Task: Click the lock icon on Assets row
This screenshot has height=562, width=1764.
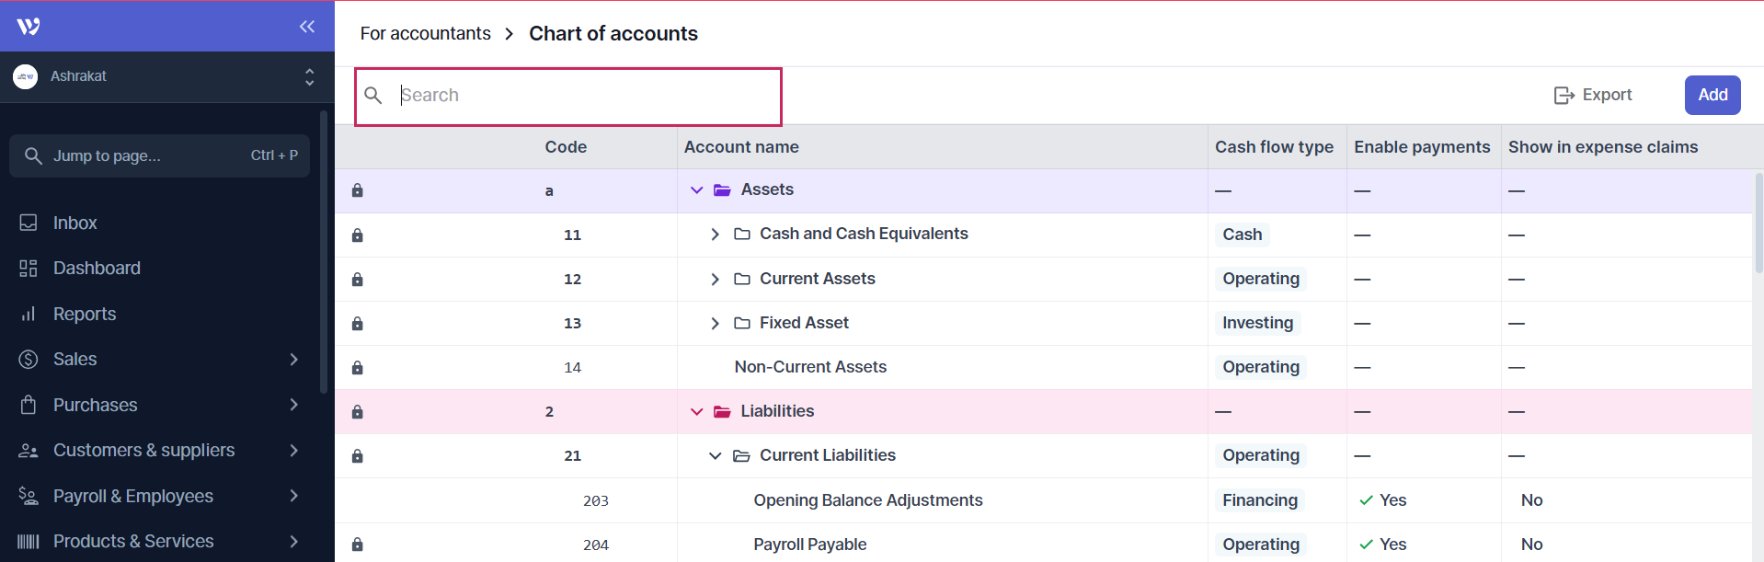Action: tap(358, 190)
